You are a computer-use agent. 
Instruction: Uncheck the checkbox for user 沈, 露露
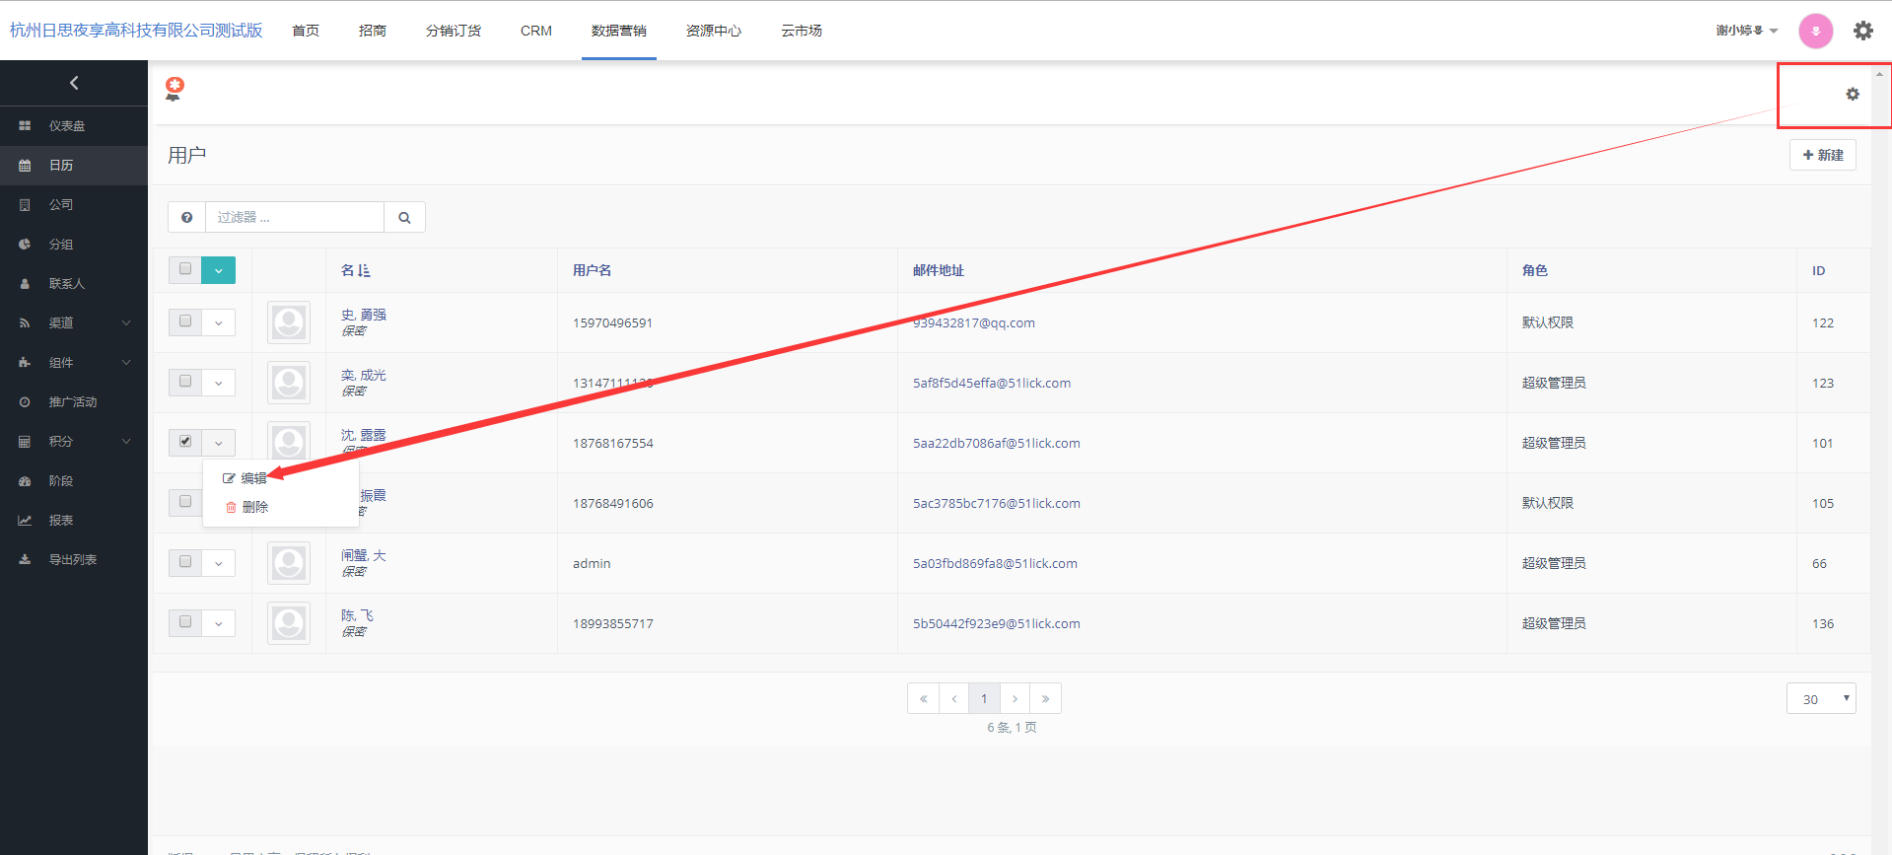pos(185,442)
